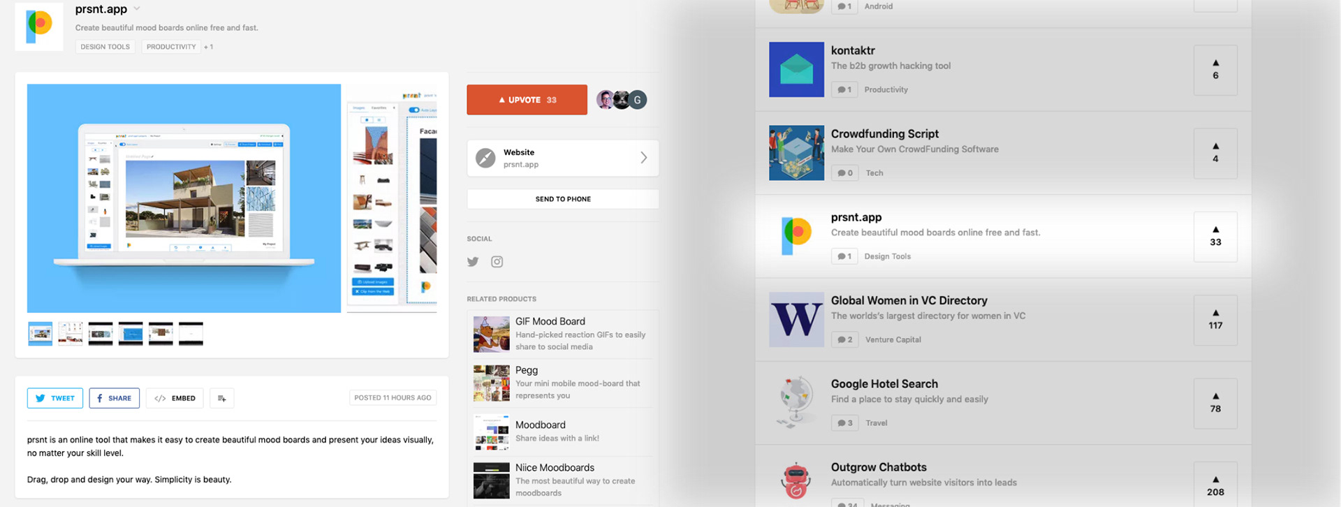Screen dimensions: 1341x507
Task: Upvote kontaktr with the 6 vote button
Action: pos(1215,70)
